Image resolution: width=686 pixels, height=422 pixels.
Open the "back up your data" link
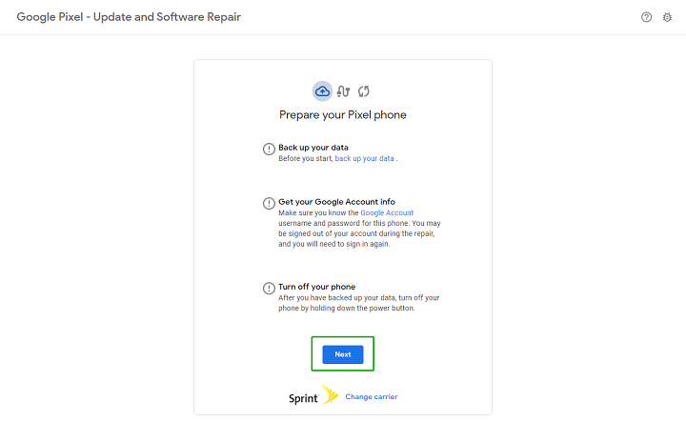(364, 158)
